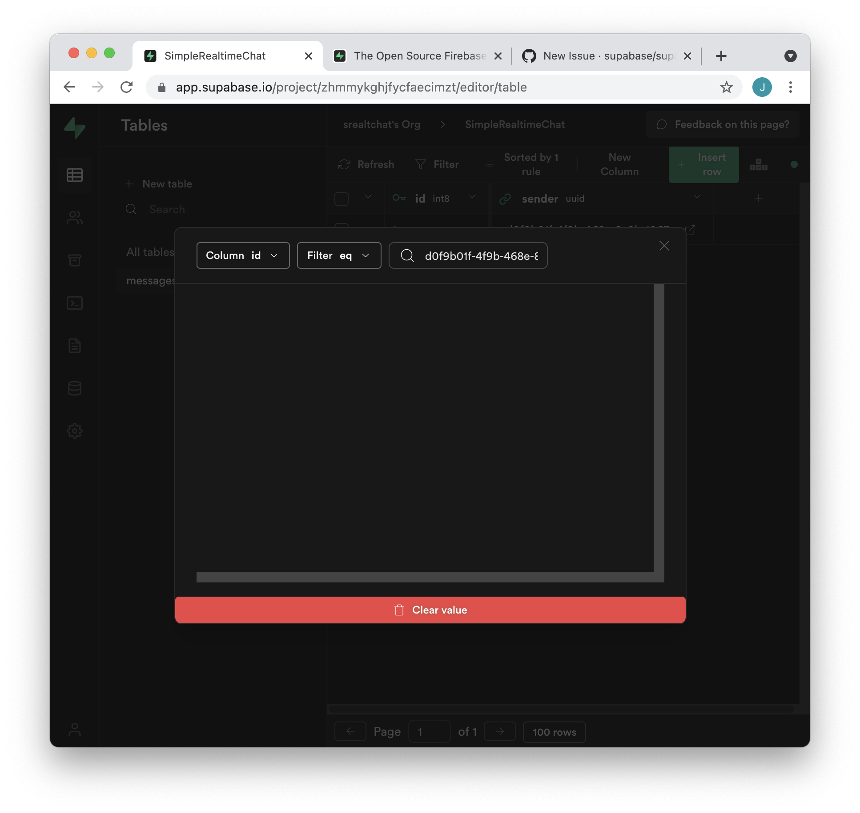Image resolution: width=860 pixels, height=813 pixels.
Task: Close the filter popup with X
Action: (664, 246)
